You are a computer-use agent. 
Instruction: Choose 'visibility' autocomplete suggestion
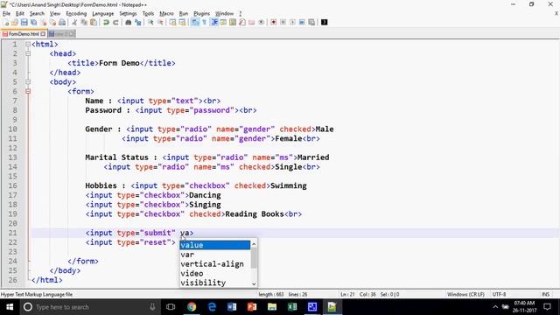[215, 283]
